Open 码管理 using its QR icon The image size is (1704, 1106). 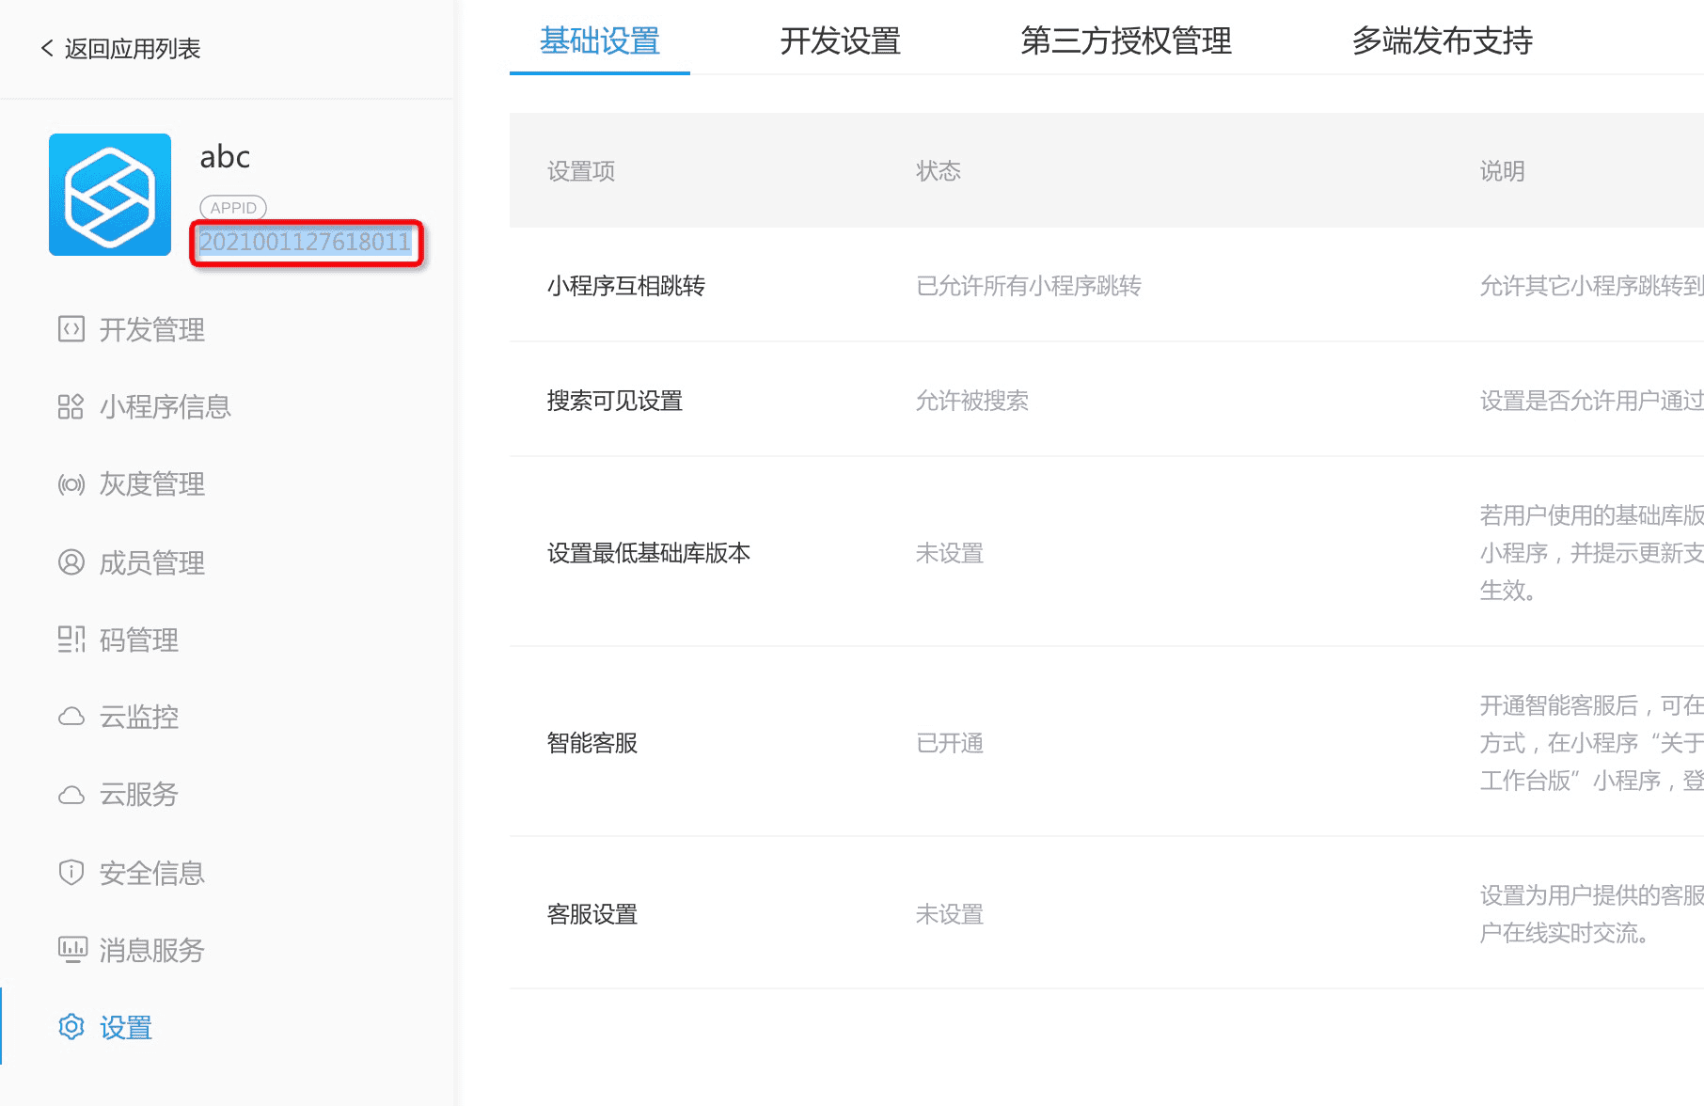[x=71, y=639]
